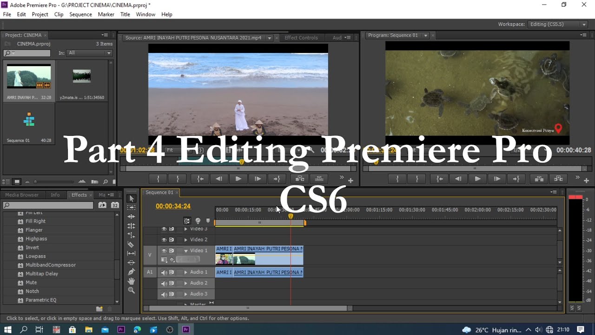595x335 pixels.
Task: Open the Workspace Editing (CS5.5) dropdown
Action: [558, 24]
